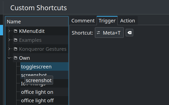Viewport: 169px width, 105px height.
Task: Switch to the Comment tab
Action: coord(83,21)
